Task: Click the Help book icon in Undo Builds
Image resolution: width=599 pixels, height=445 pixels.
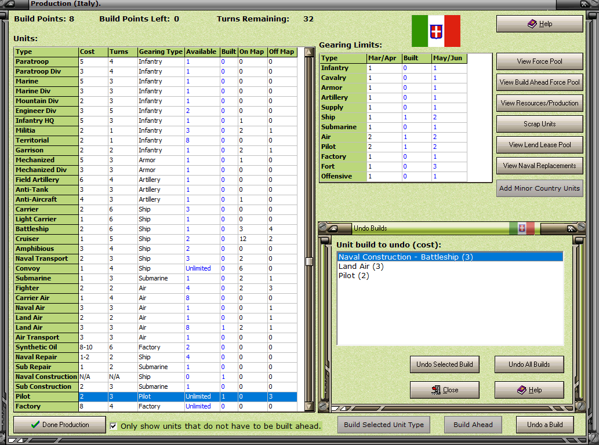Action: tap(521, 389)
